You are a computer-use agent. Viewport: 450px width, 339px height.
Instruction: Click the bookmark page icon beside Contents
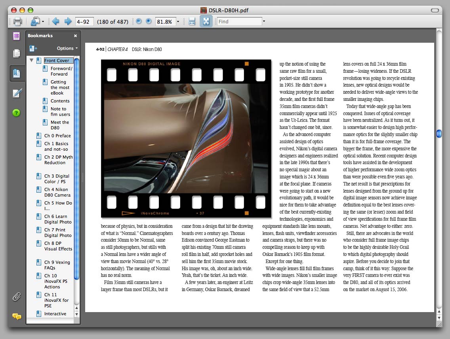tap(45, 101)
